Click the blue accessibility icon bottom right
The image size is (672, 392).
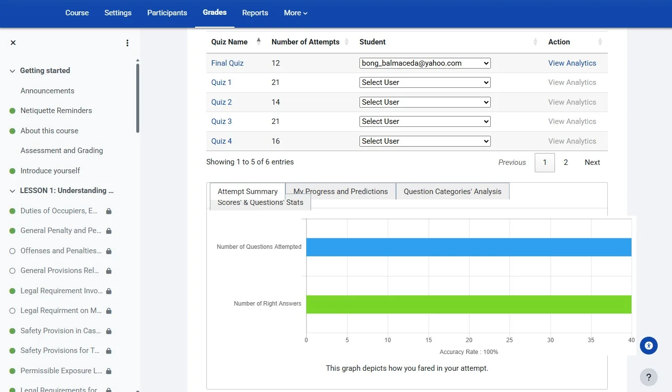pyautogui.click(x=648, y=346)
